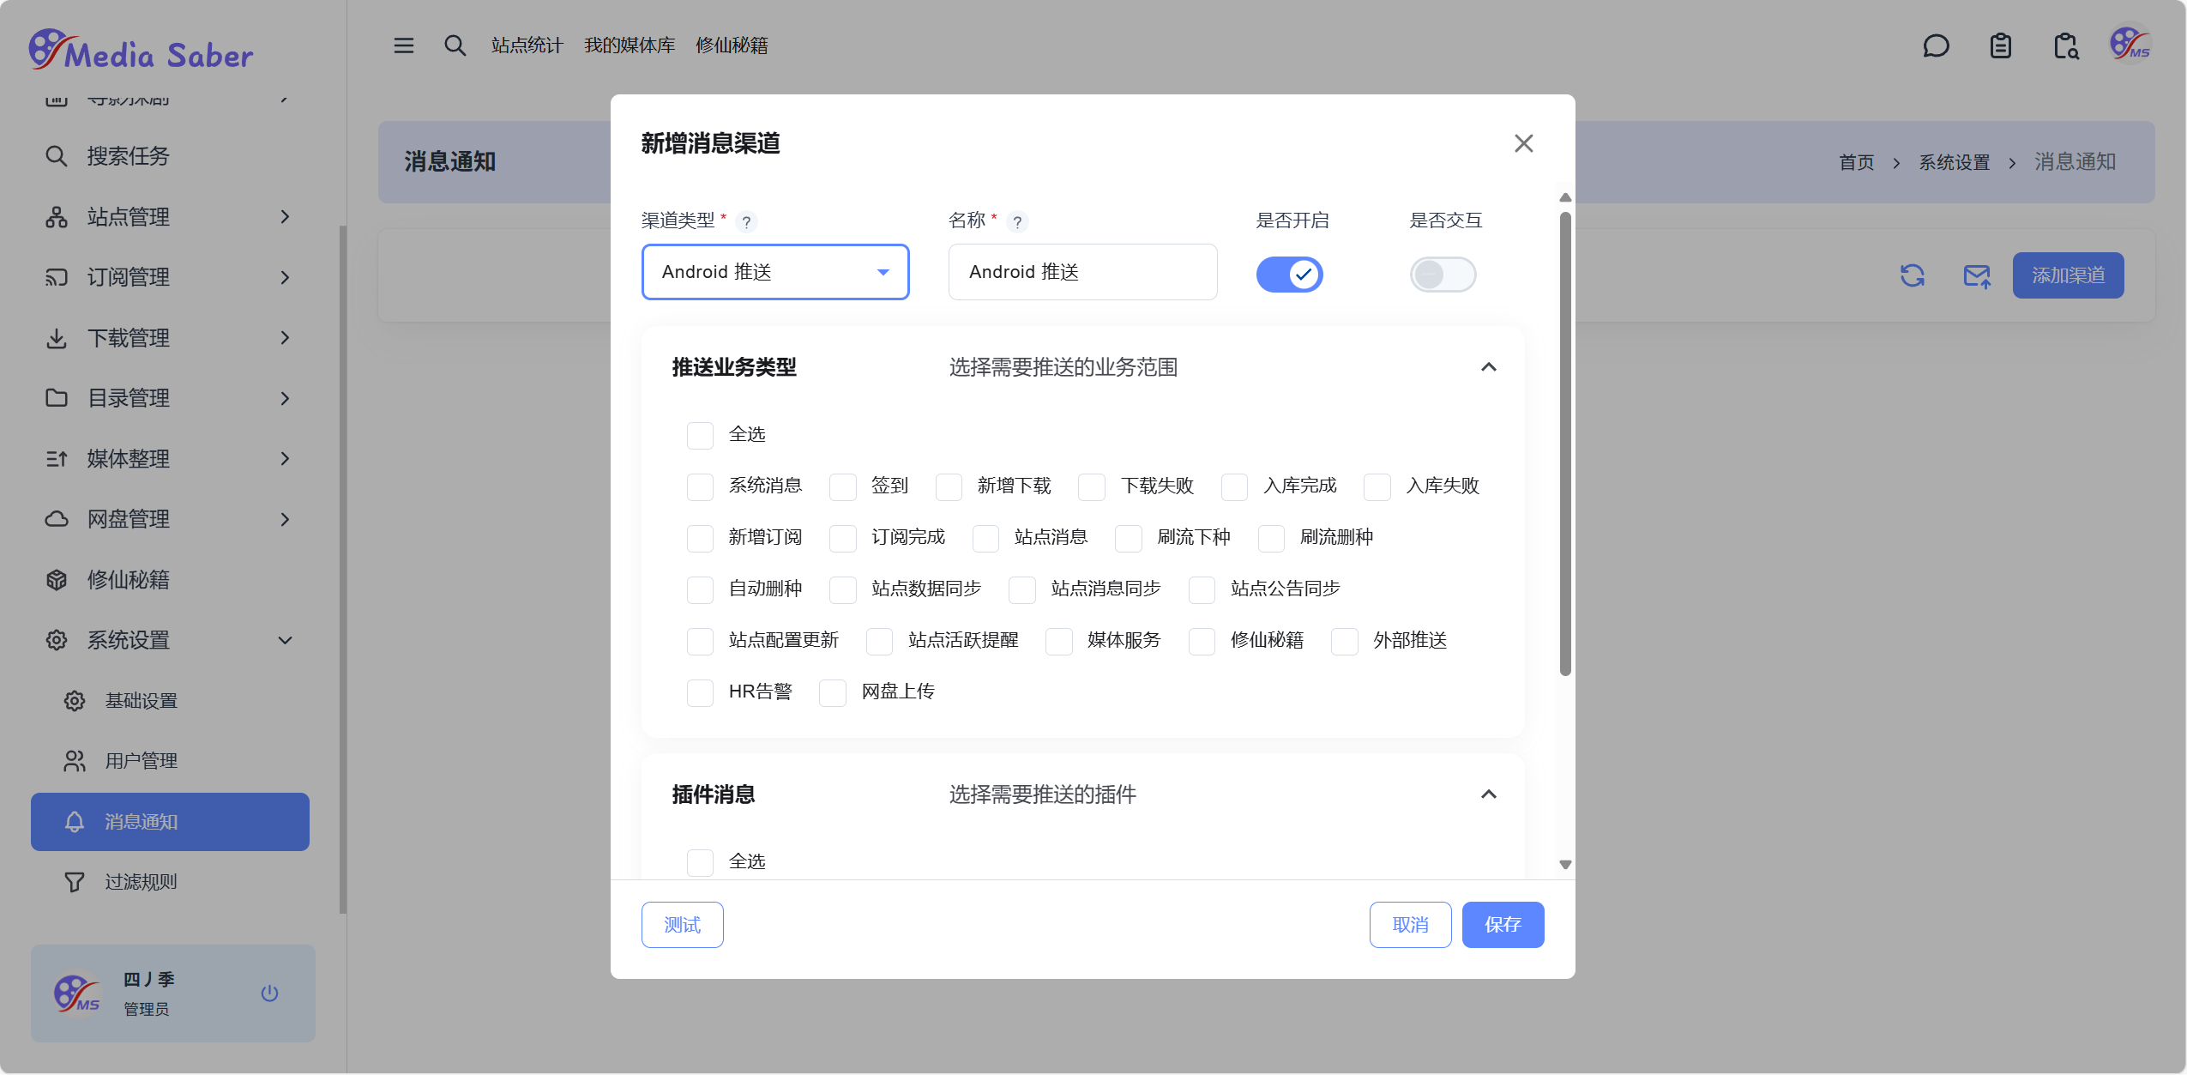Check the 新增下载 checkbox
2187x1075 pixels.
pos(949,486)
